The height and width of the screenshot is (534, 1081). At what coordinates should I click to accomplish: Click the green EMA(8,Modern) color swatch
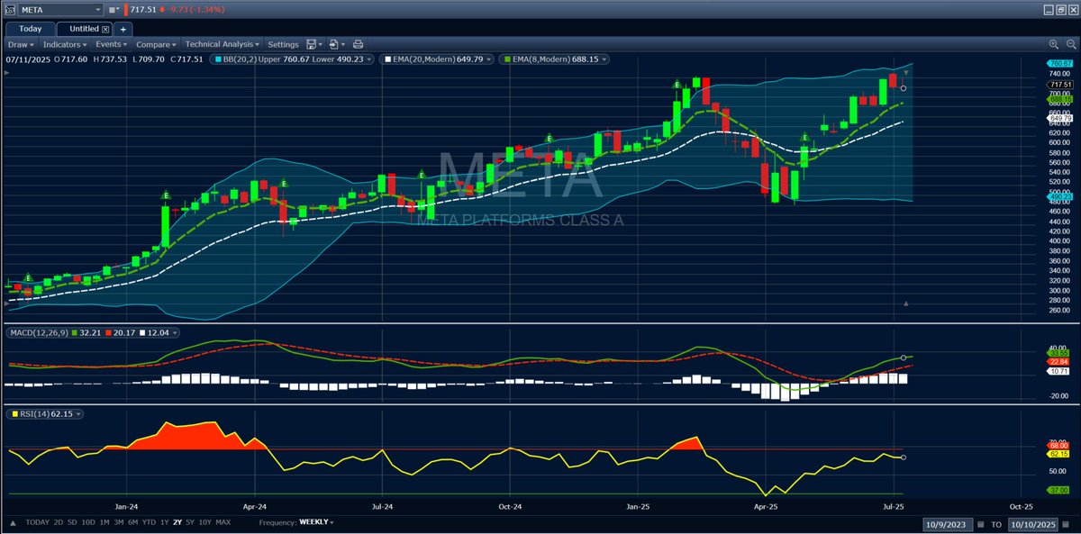tap(507, 59)
